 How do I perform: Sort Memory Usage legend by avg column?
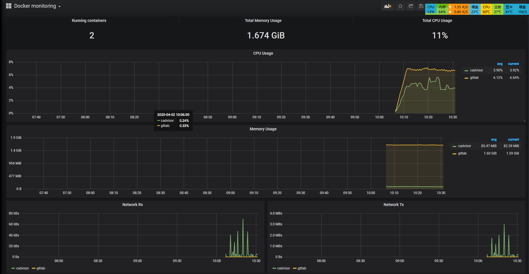click(x=494, y=140)
